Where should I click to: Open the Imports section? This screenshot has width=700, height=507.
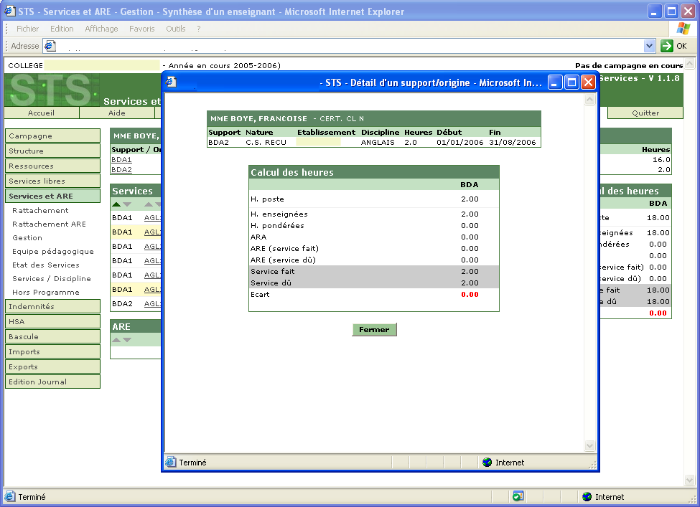click(52, 352)
